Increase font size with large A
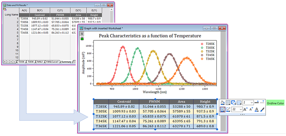 (x=246, y=110)
